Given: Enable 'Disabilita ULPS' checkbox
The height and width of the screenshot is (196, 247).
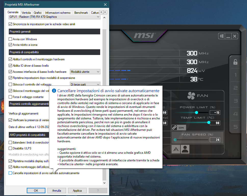Looking at the screenshot, I should pos(10,148).
